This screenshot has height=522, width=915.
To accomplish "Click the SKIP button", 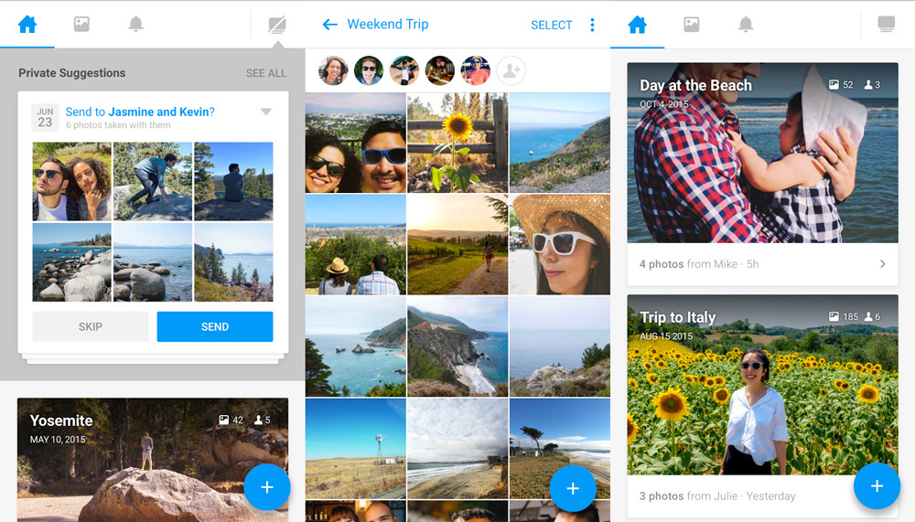I will click(90, 326).
